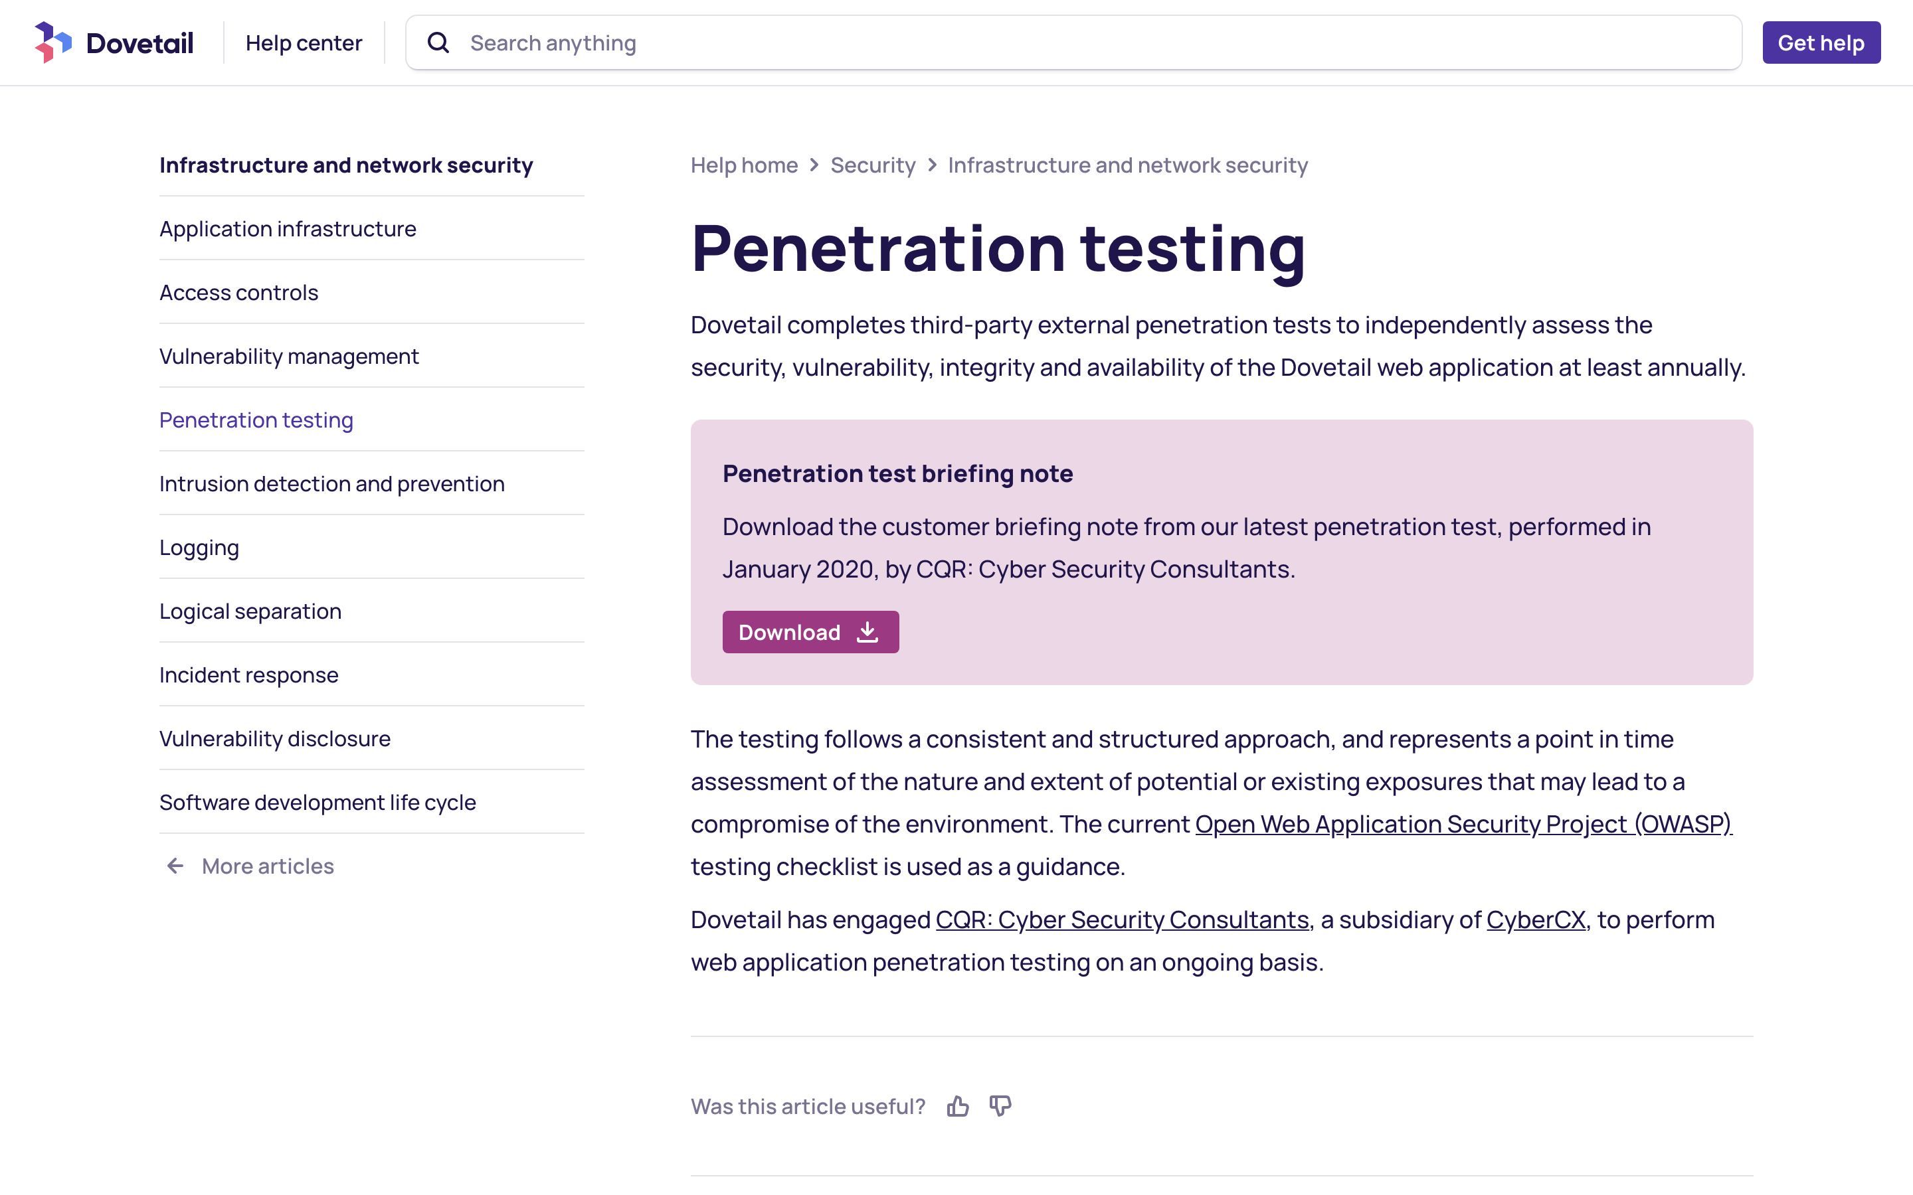1913x1195 pixels.
Task: Open the CyberCX link
Action: [1536, 919]
